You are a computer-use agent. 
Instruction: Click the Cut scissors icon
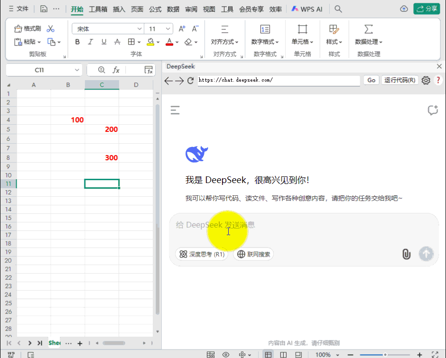[51, 29]
